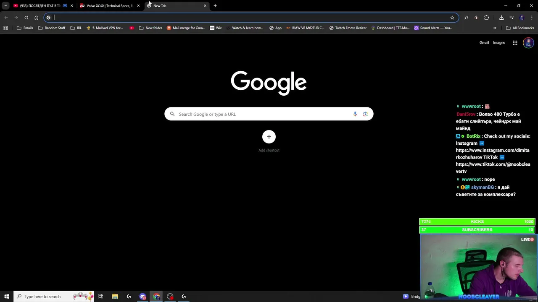Reload the current page
Image resolution: width=538 pixels, height=302 pixels.
[x=26, y=18]
